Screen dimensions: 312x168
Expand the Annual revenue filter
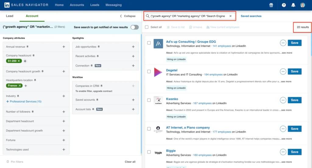tap(64, 47)
